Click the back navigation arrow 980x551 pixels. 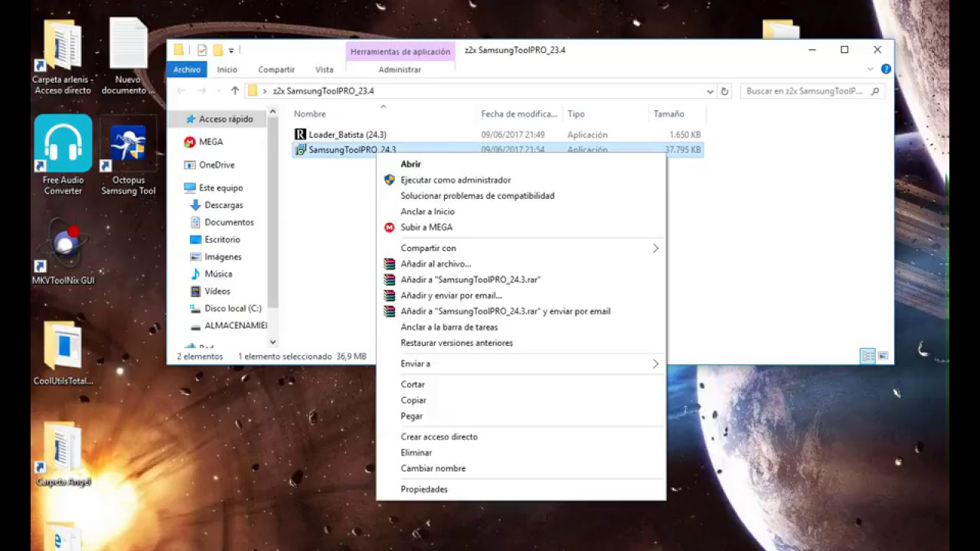[x=181, y=91]
